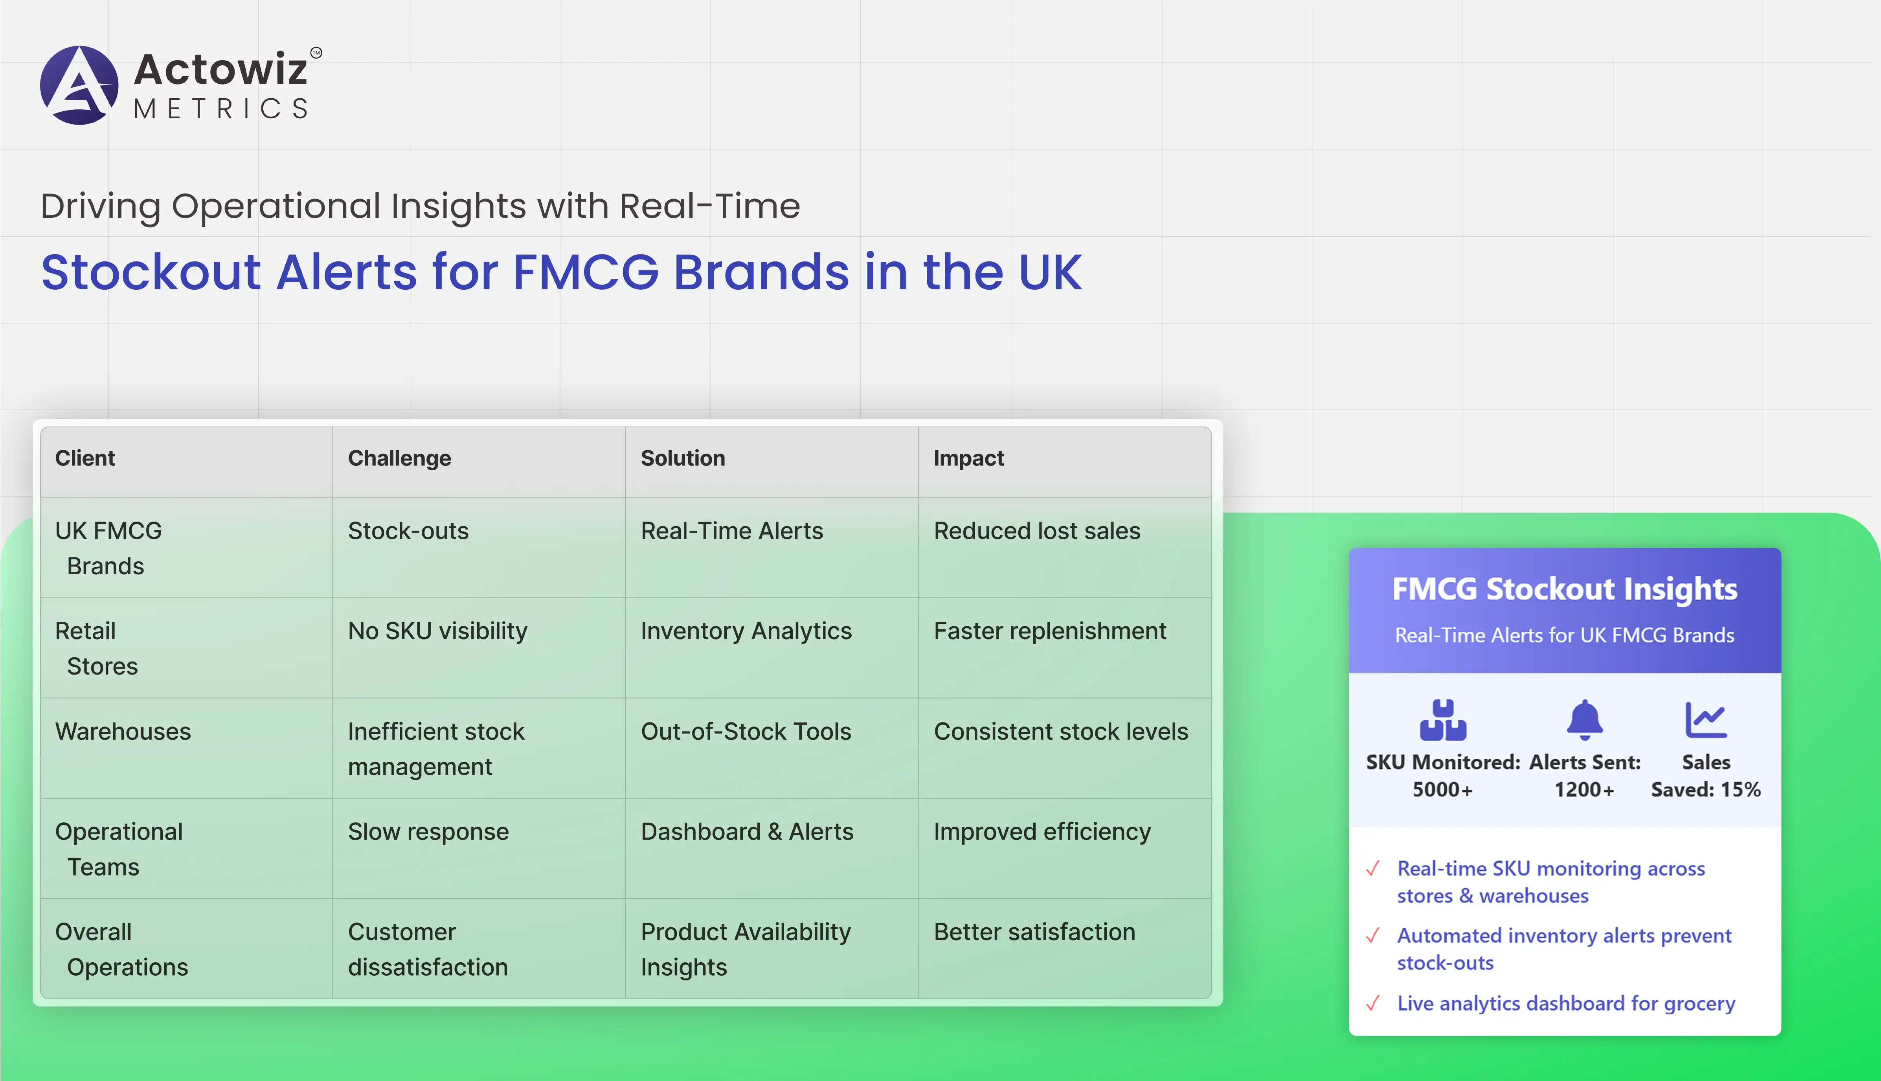Select the Solution column header
Image resolution: width=1881 pixels, height=1081 pixels.
point(682,458)
